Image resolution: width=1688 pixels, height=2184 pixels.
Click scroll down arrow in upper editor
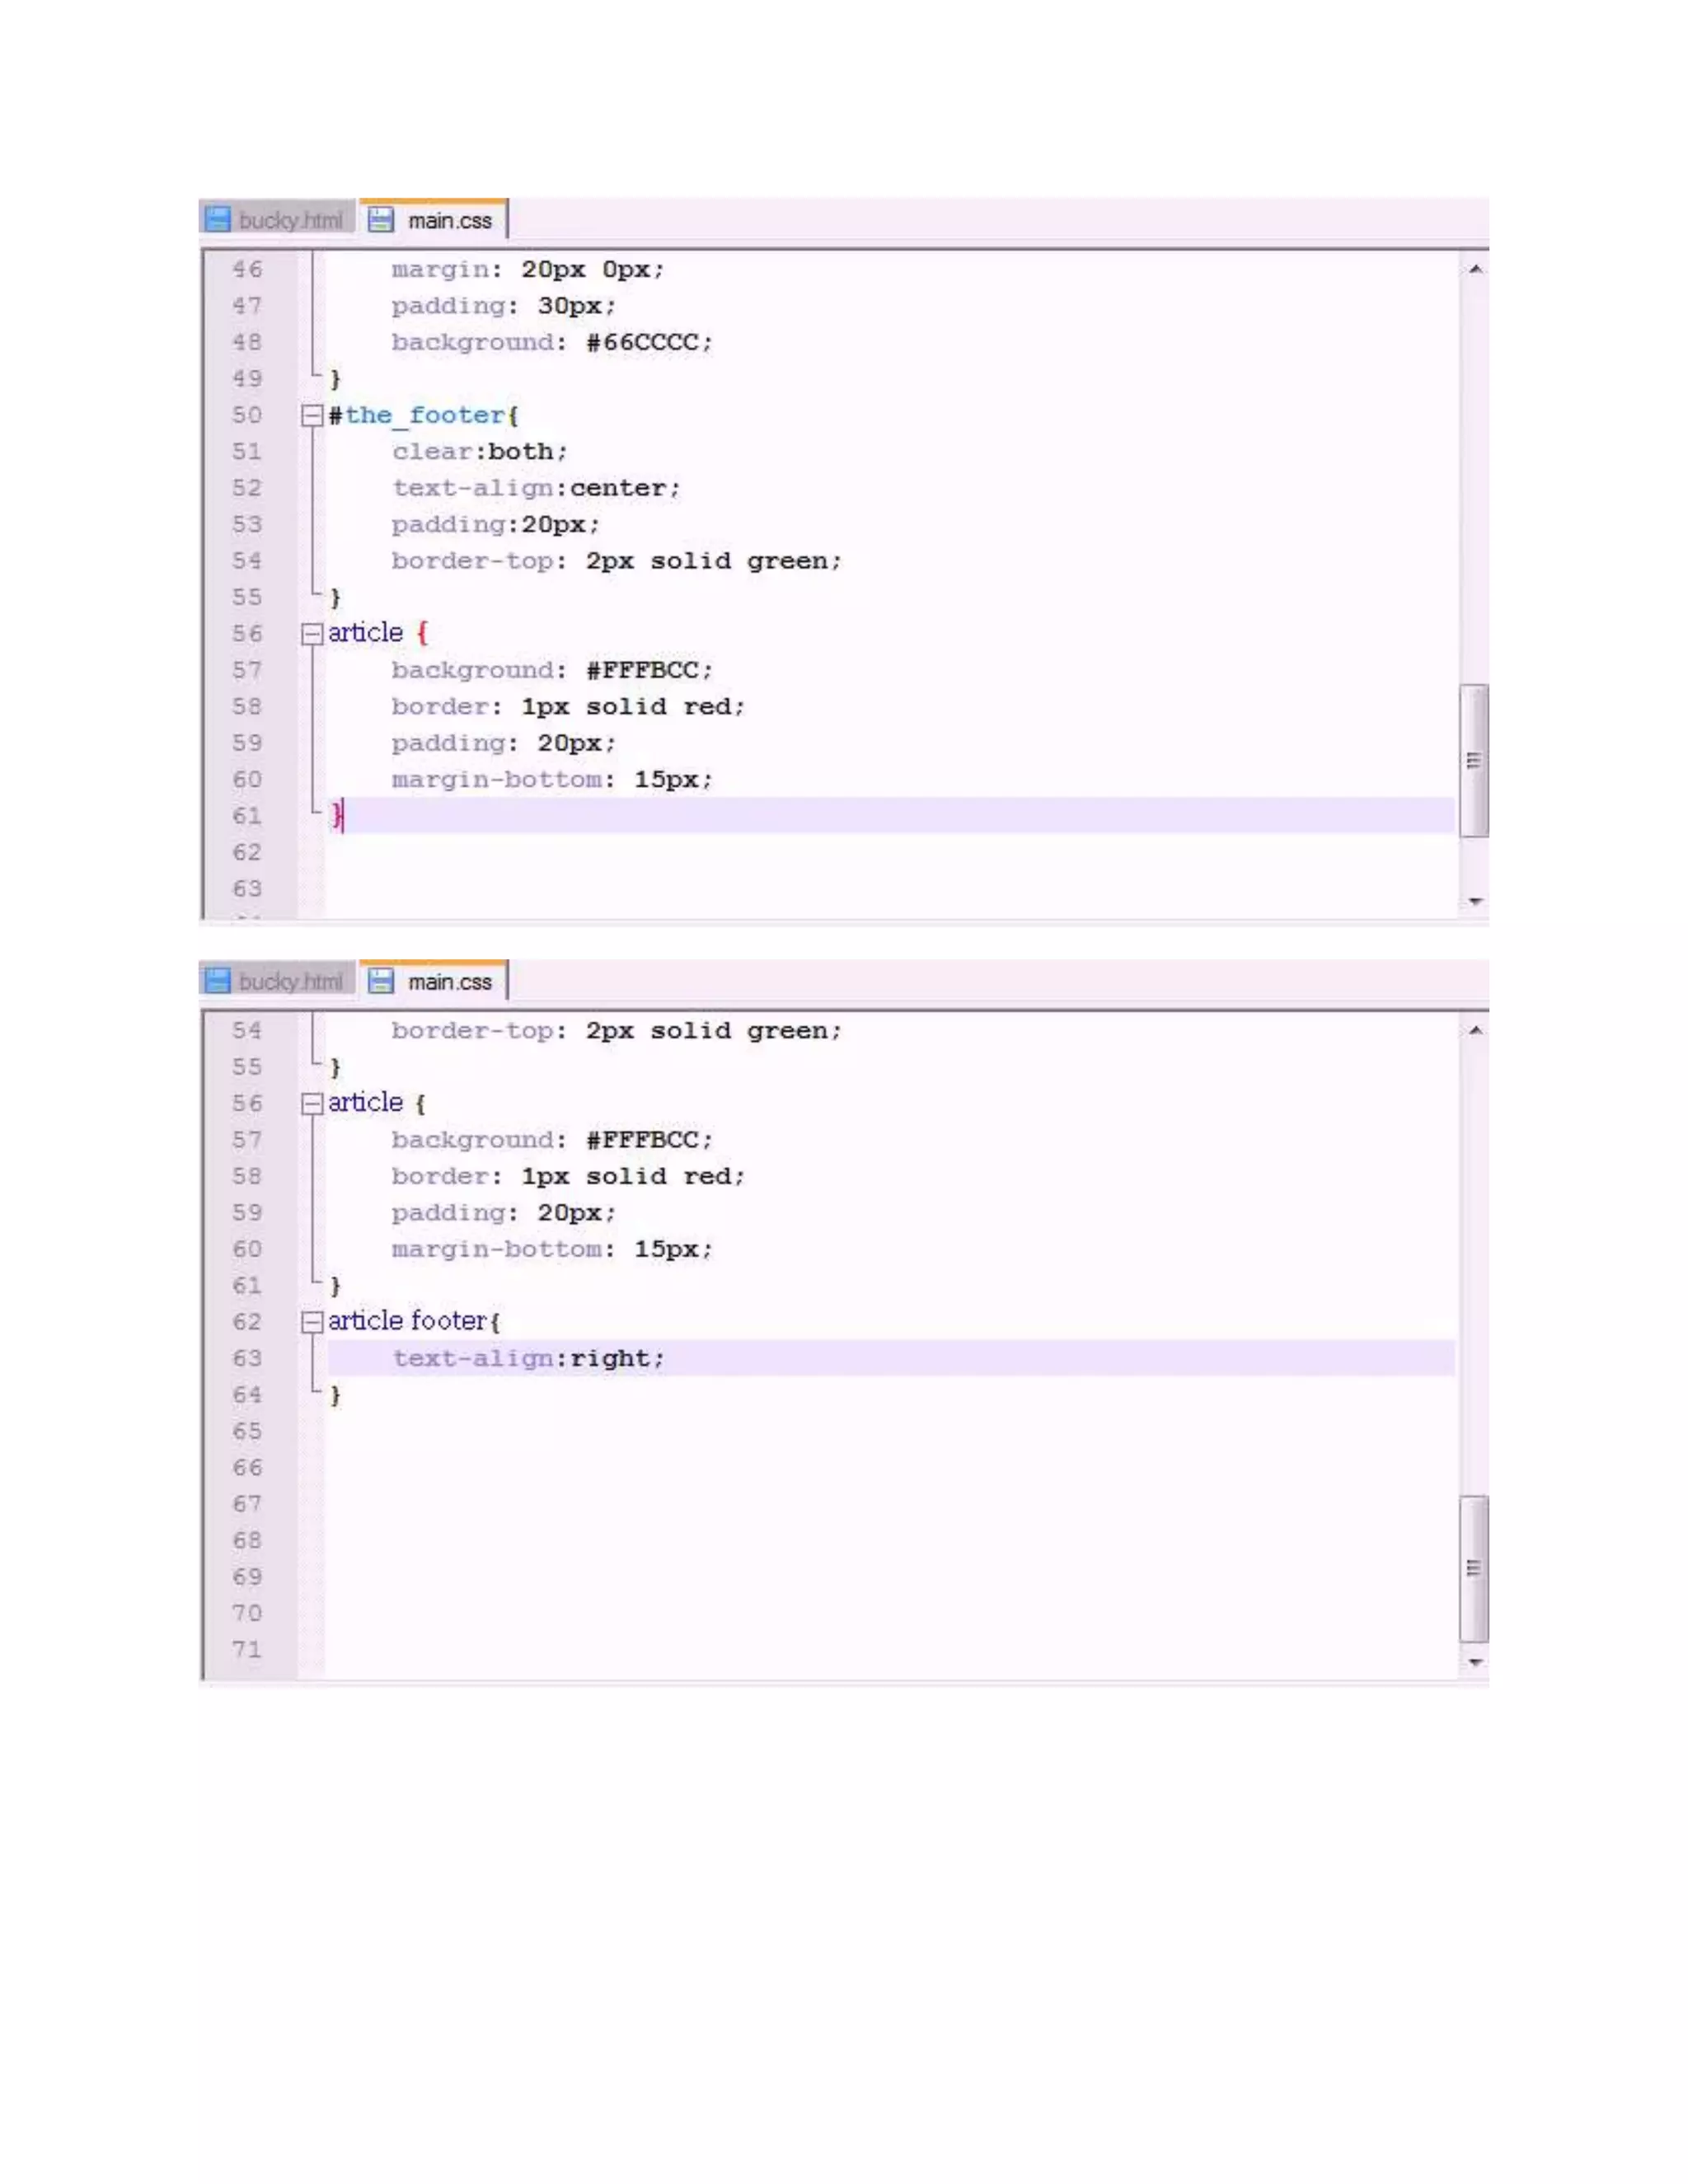pos(1475,902)
